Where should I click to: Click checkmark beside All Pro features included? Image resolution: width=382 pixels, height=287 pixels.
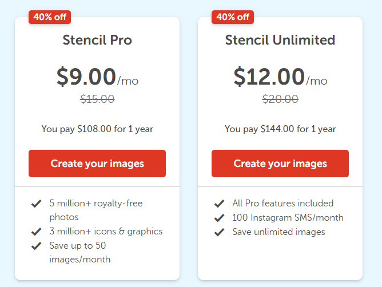click(x=219, y=204)
